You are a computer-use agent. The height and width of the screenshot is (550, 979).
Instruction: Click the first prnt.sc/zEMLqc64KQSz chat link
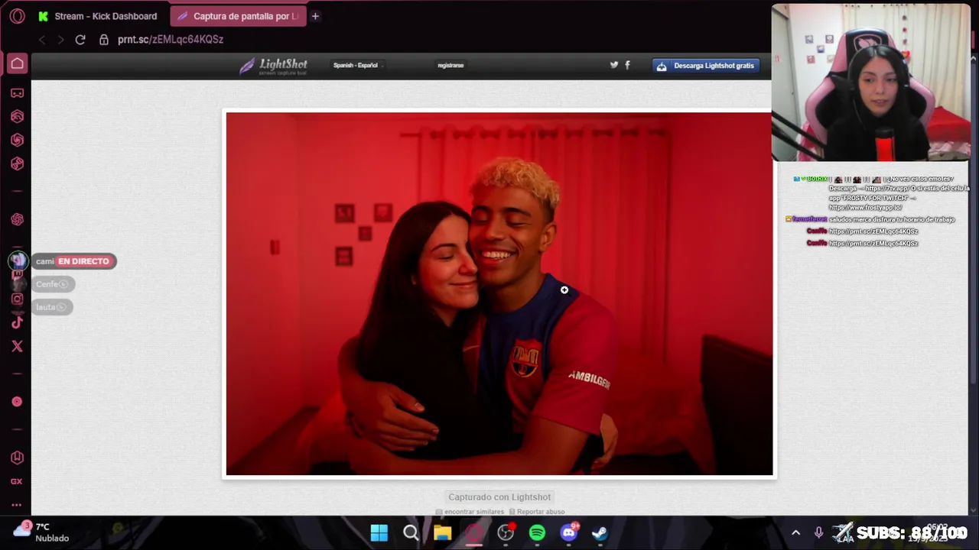point(873,231)
